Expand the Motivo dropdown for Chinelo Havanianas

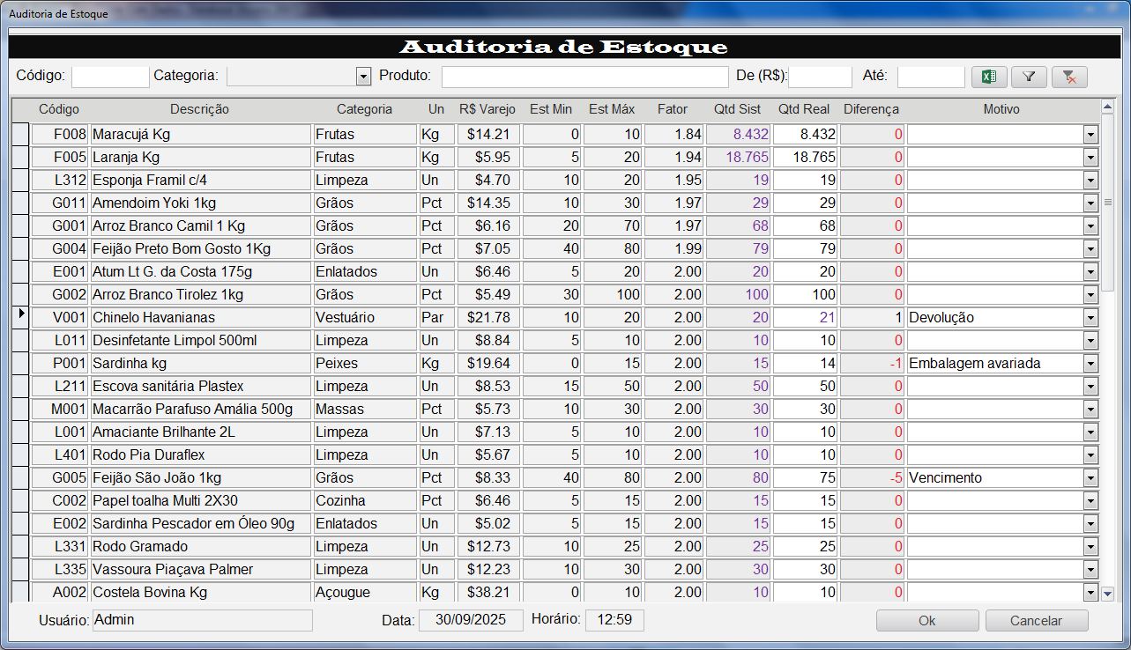[x=1090, y=318]
